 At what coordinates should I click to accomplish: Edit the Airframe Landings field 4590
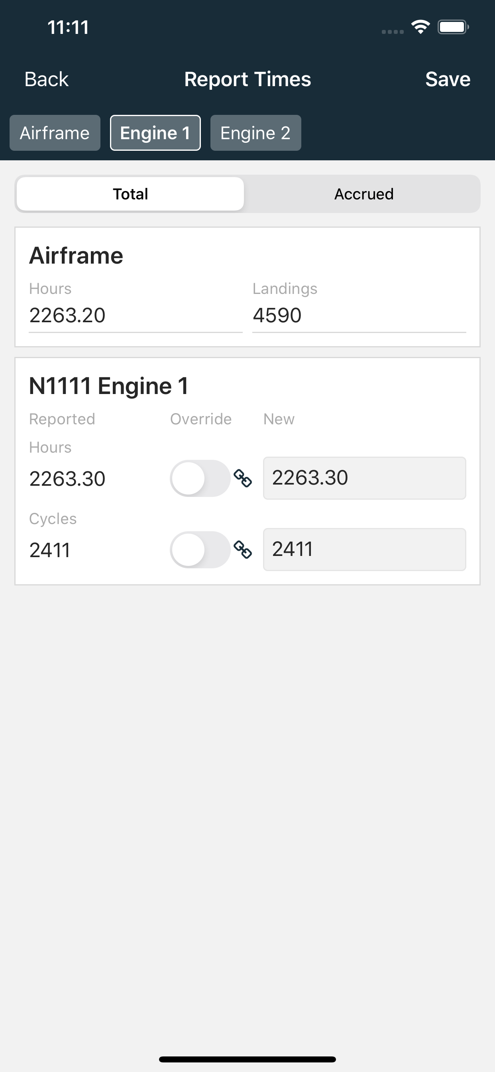click(x=359, y=315)
